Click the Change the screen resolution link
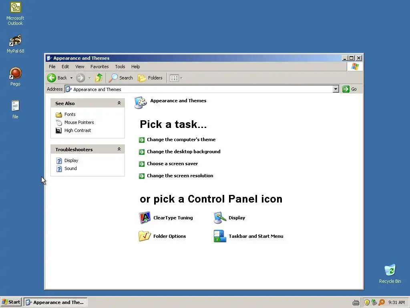The height and width of the screenshot is (308, 410). tap(180, 176)
